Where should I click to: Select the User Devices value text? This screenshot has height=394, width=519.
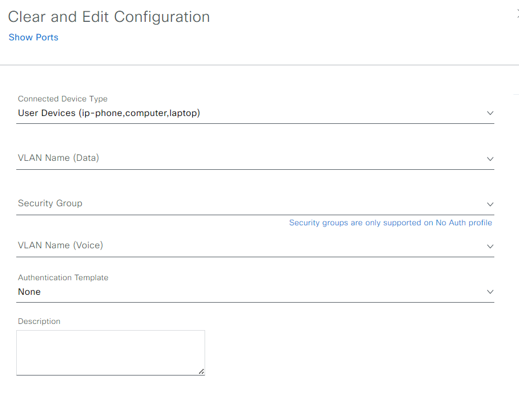[109, 113]
